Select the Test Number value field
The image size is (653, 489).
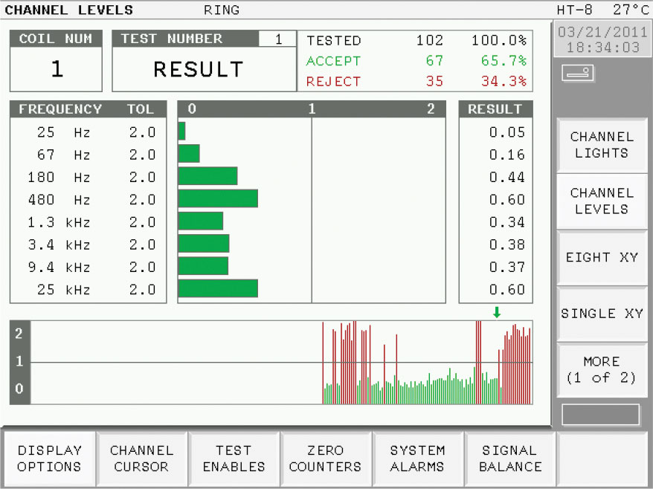pyautogui.click(x=277, y=39)
